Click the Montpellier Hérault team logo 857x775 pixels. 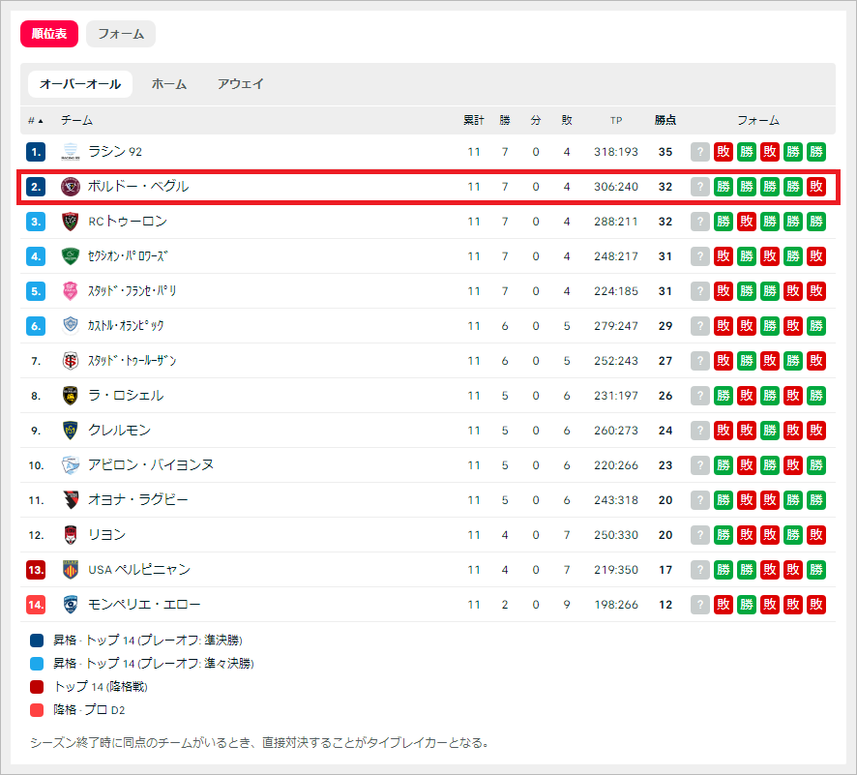coord(70,605)
